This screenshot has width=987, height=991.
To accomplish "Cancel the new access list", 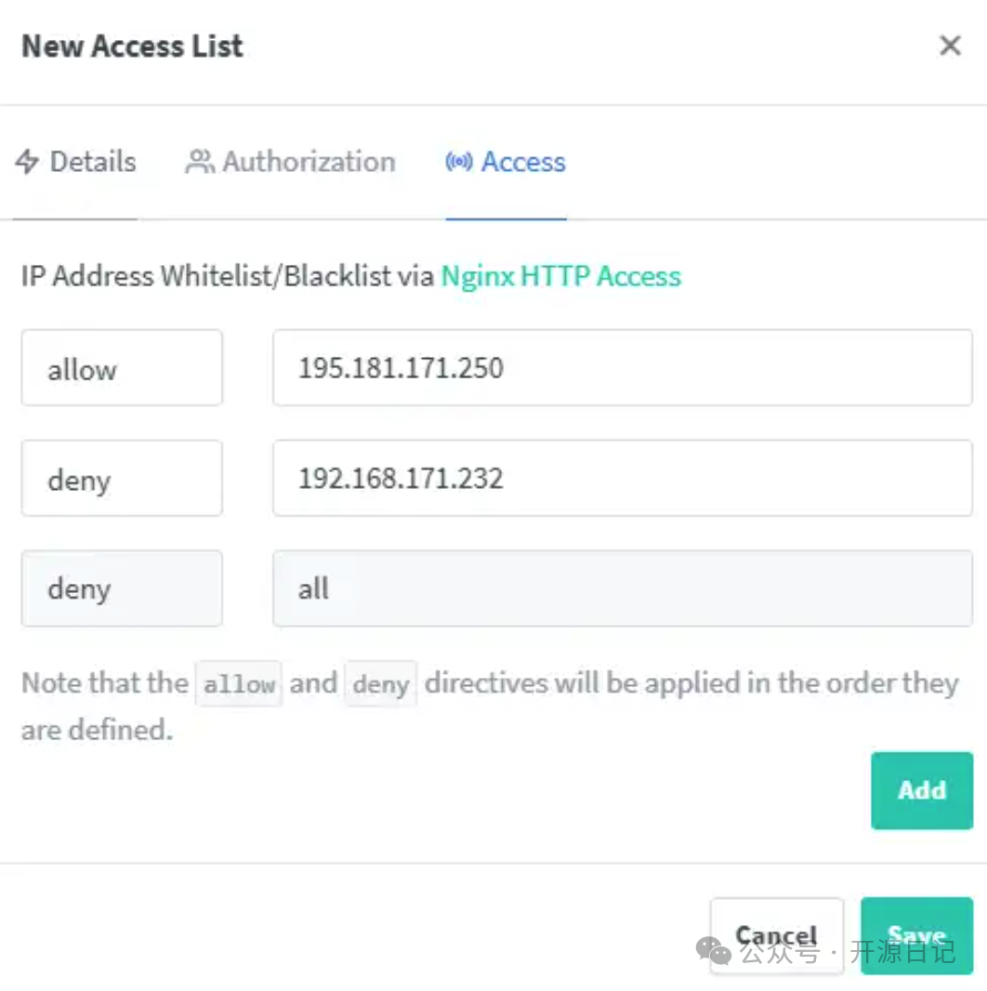I will coord(776,935).
